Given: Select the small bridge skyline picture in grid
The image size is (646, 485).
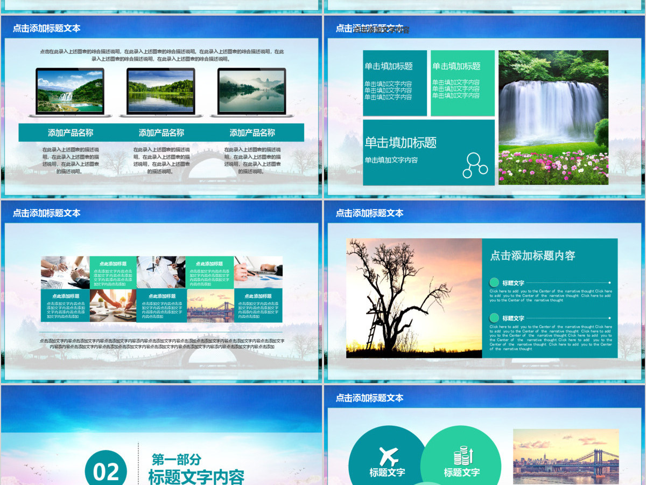Looking at the screenshot, I should tap(210, 306).
